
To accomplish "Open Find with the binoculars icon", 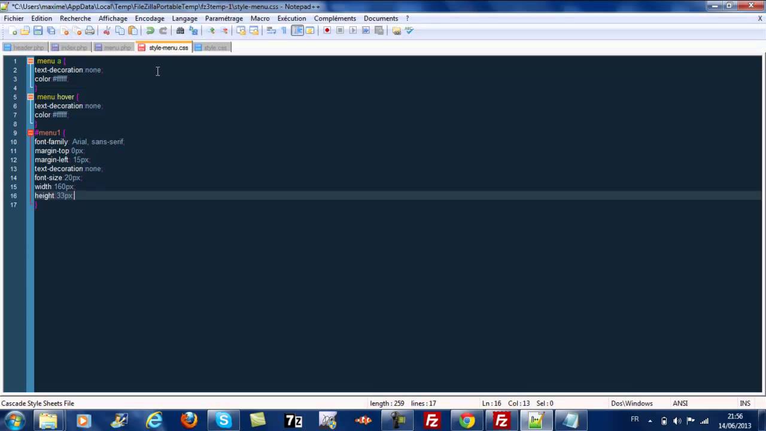I will (x=180, y=31).
